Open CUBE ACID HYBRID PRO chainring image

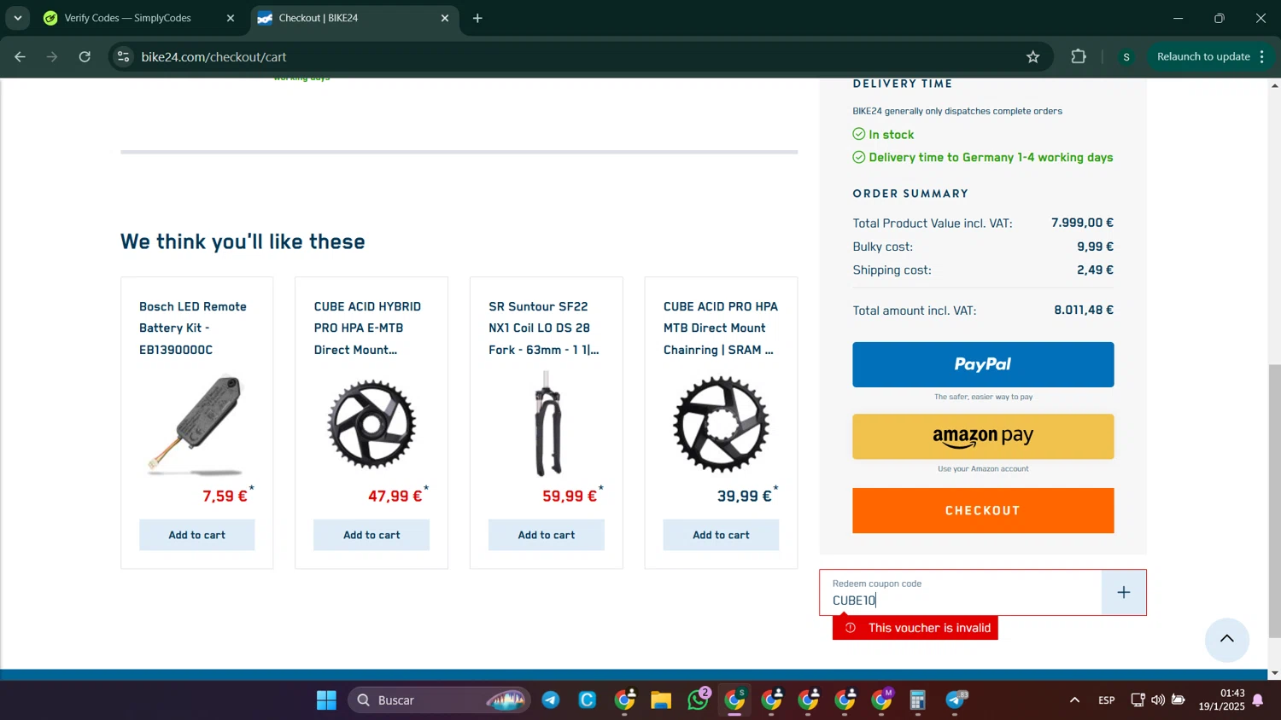(371, 424)
